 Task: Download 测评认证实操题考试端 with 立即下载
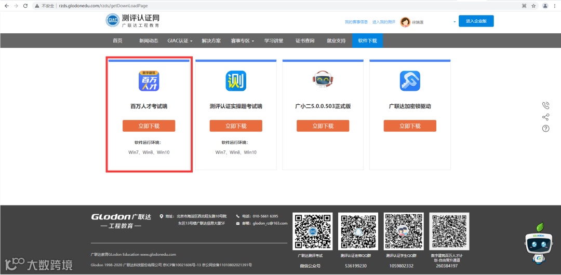point(236,126)
